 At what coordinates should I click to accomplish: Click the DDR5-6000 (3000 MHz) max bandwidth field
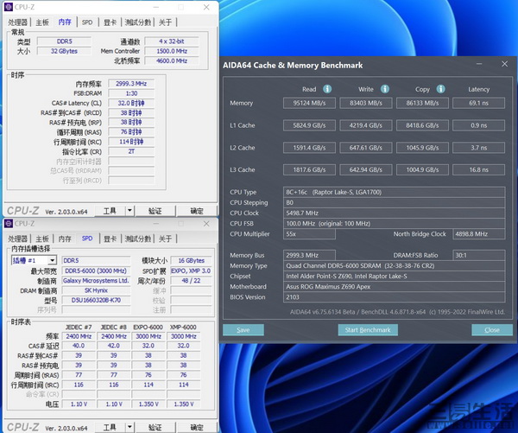coord(96,271)
